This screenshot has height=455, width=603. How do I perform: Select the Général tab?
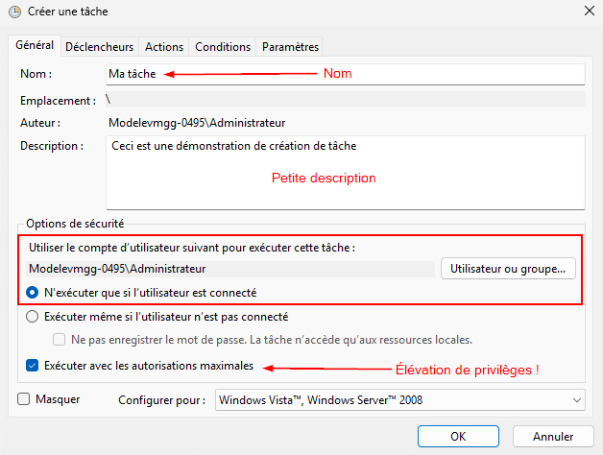tap(35, 45)
